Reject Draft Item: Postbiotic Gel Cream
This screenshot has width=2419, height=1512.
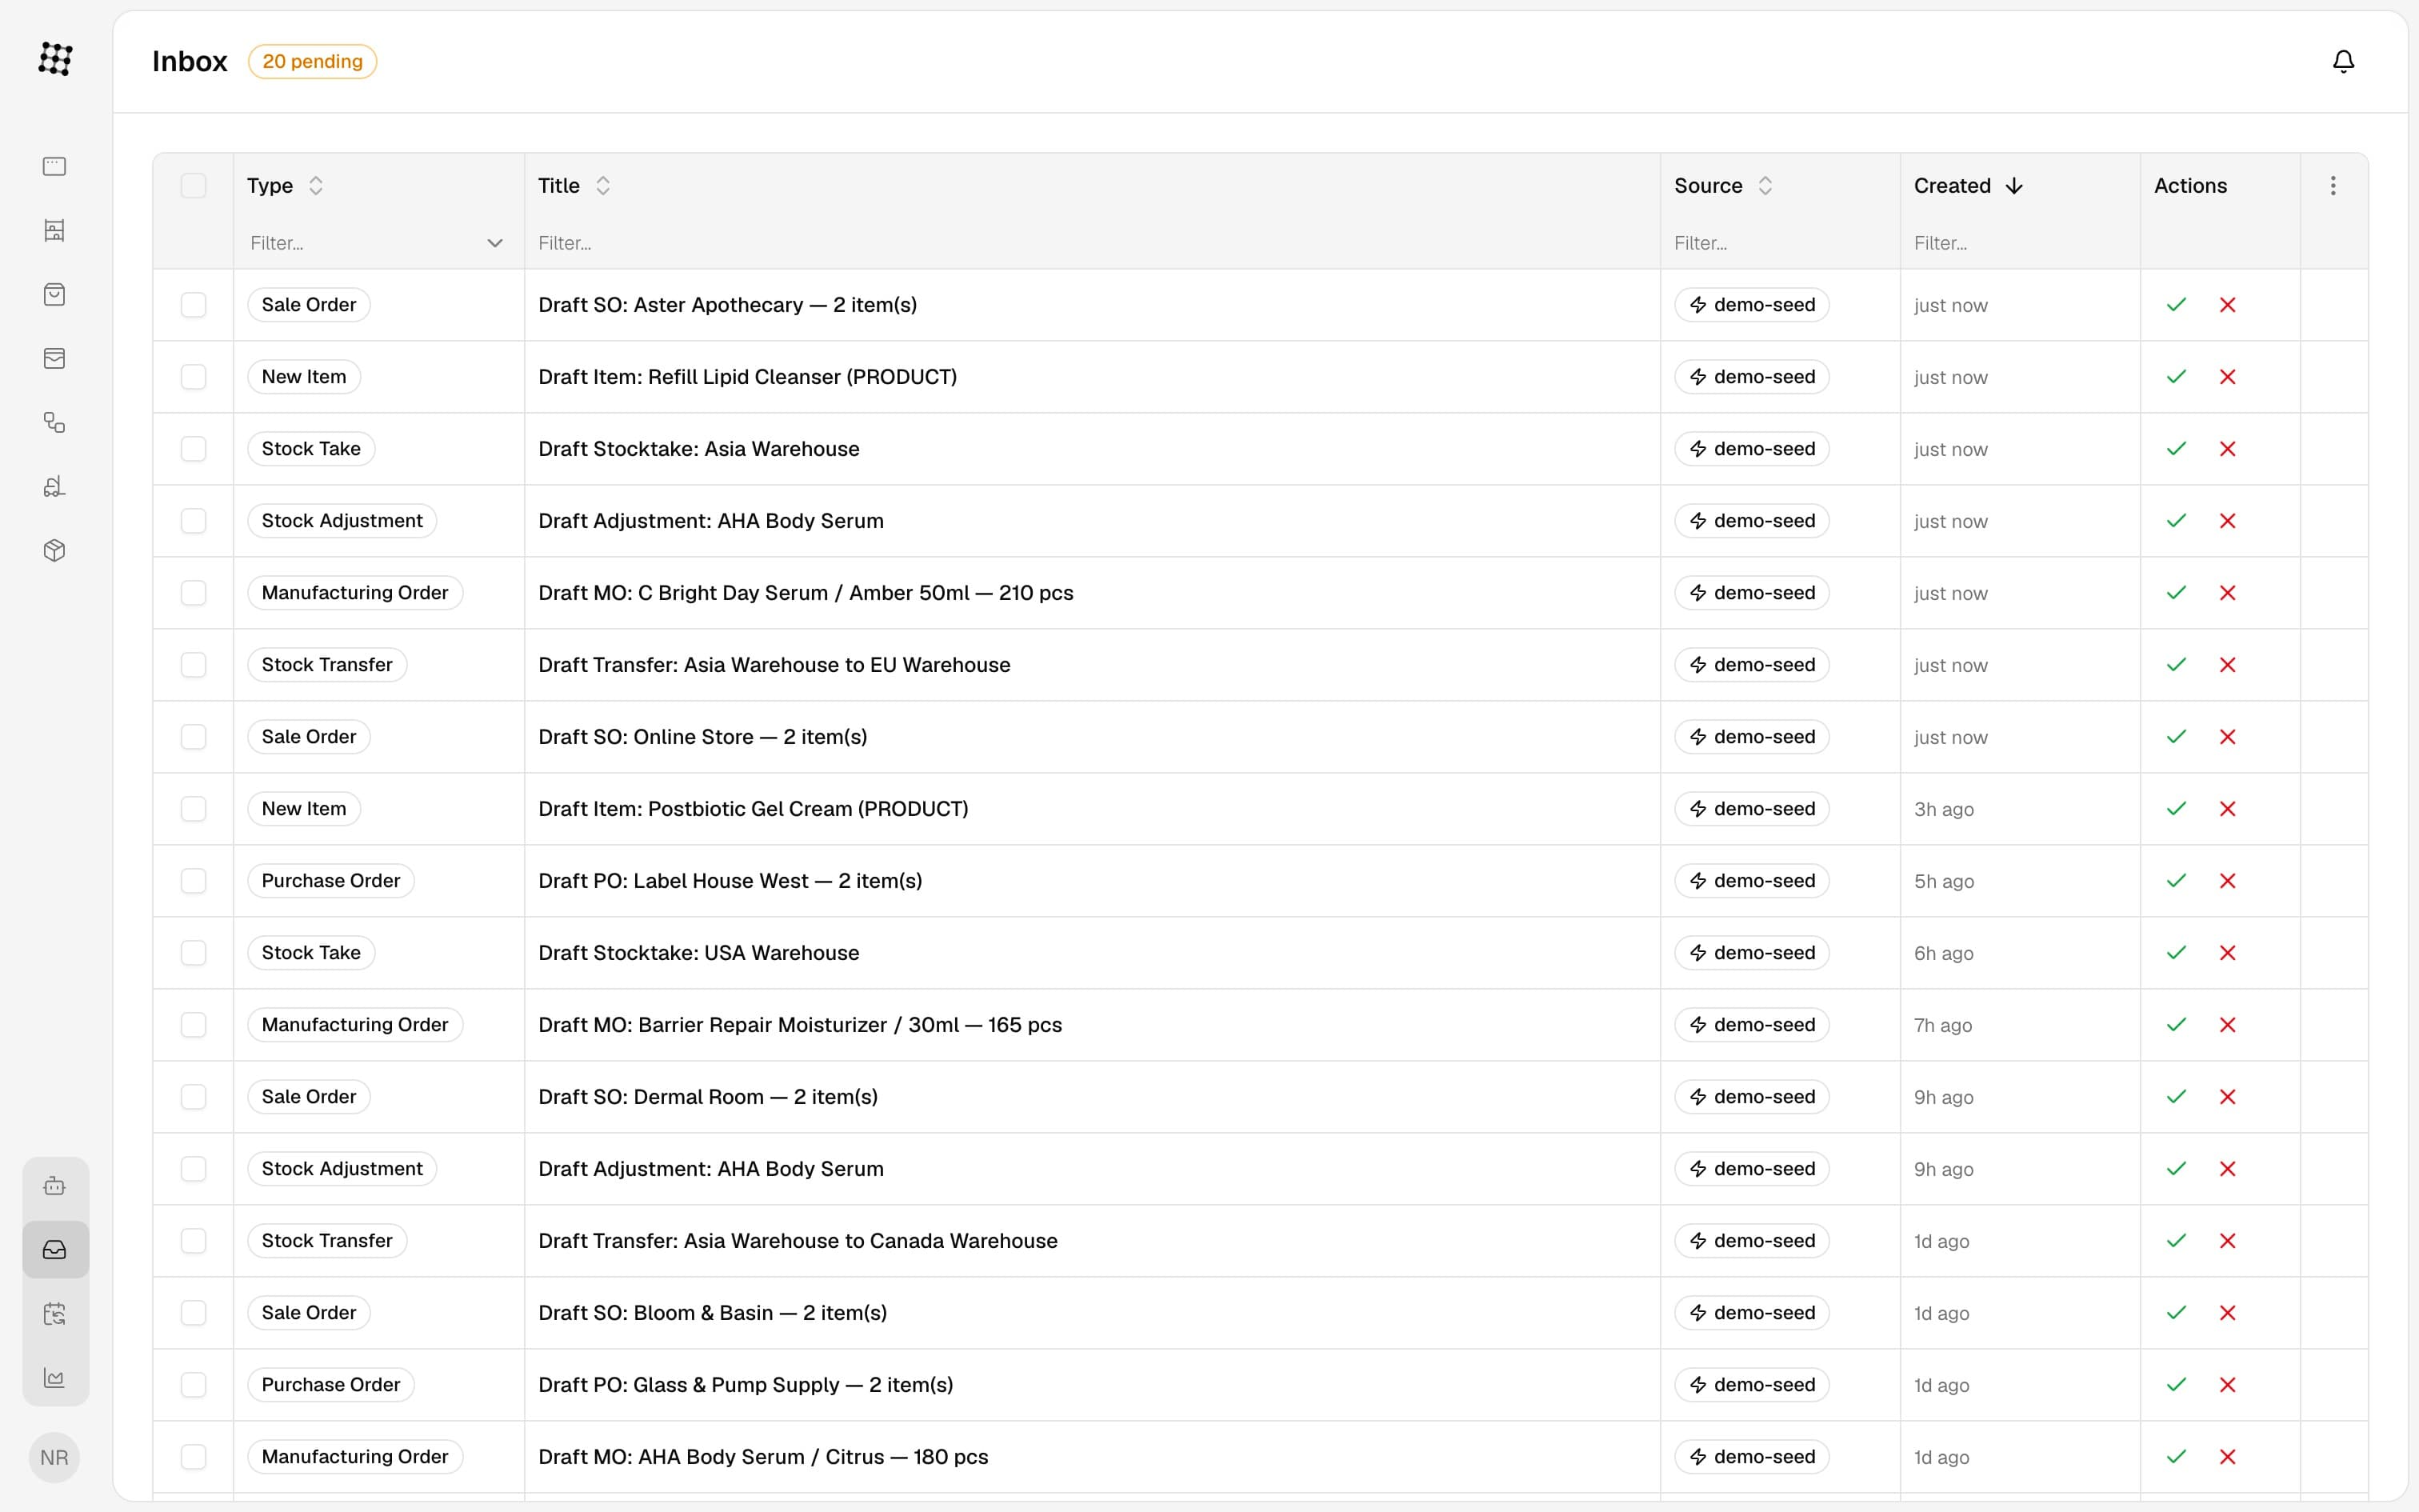(x=2227, y=809)
